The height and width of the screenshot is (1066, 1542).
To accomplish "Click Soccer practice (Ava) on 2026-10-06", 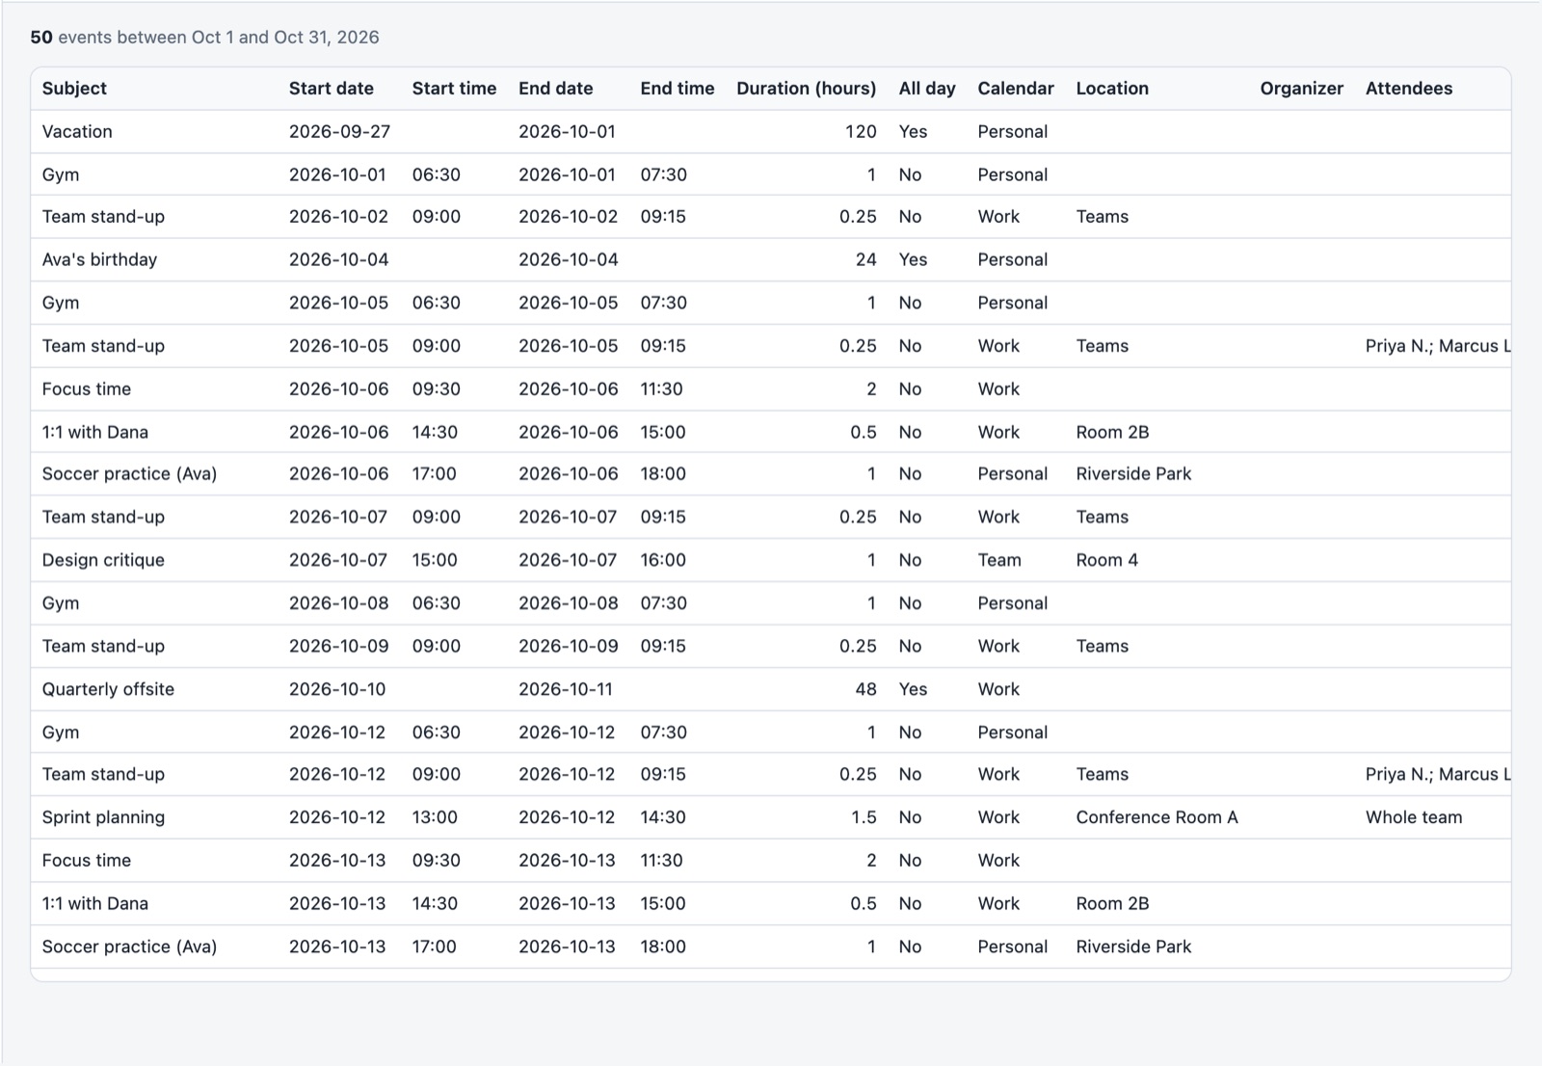I will tap(129, 474).
